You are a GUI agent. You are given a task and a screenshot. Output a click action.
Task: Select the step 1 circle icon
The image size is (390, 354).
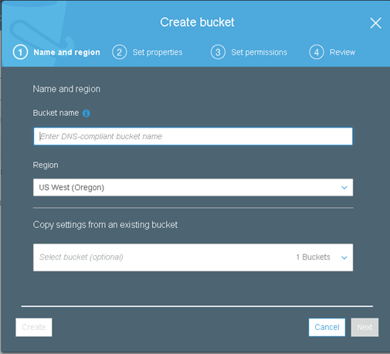pyautogui.click(x=20, y=53)
